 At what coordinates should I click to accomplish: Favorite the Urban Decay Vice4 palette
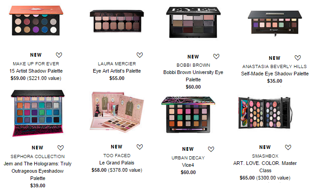(211, 149)
